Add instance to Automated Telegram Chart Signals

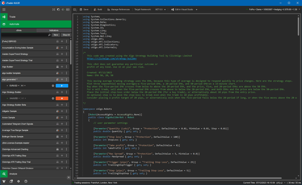coord(62,124)
